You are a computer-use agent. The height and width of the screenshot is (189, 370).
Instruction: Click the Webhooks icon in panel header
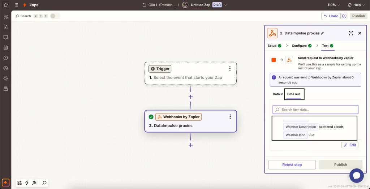pos(272,33)
